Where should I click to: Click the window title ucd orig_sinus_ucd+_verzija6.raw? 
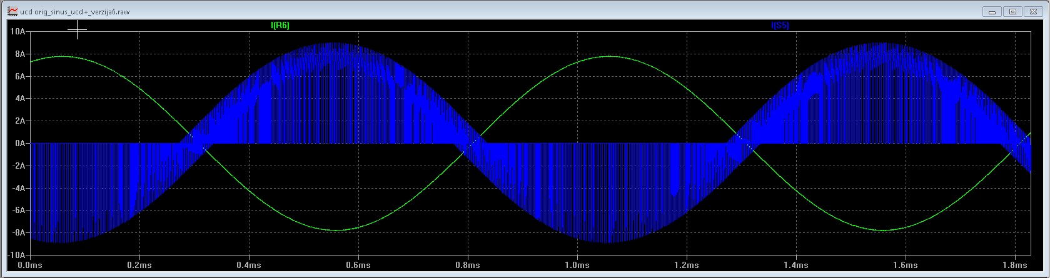75,12
